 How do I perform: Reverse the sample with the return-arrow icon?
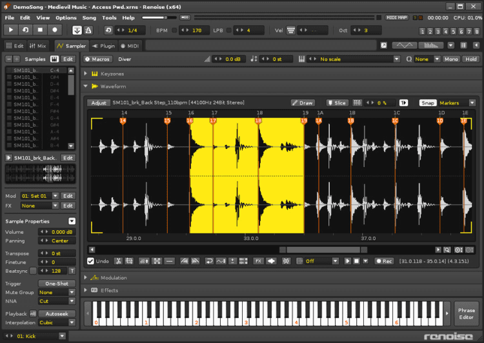(209, 261)
